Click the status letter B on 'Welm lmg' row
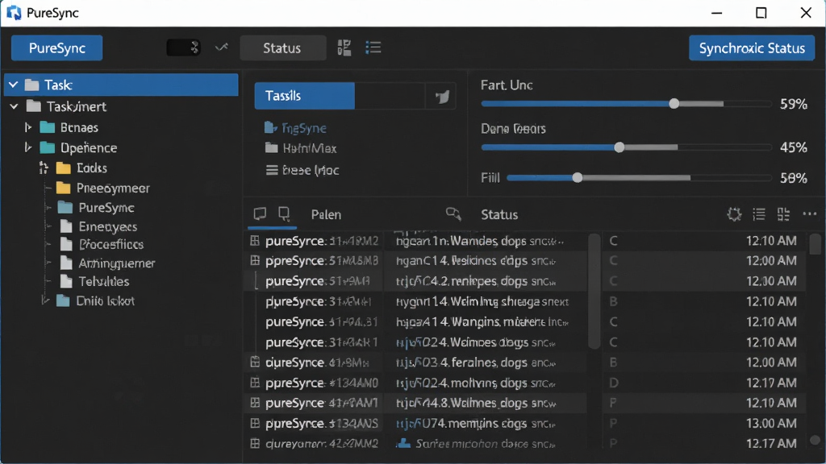826x464 pixels. pos(614,301)
